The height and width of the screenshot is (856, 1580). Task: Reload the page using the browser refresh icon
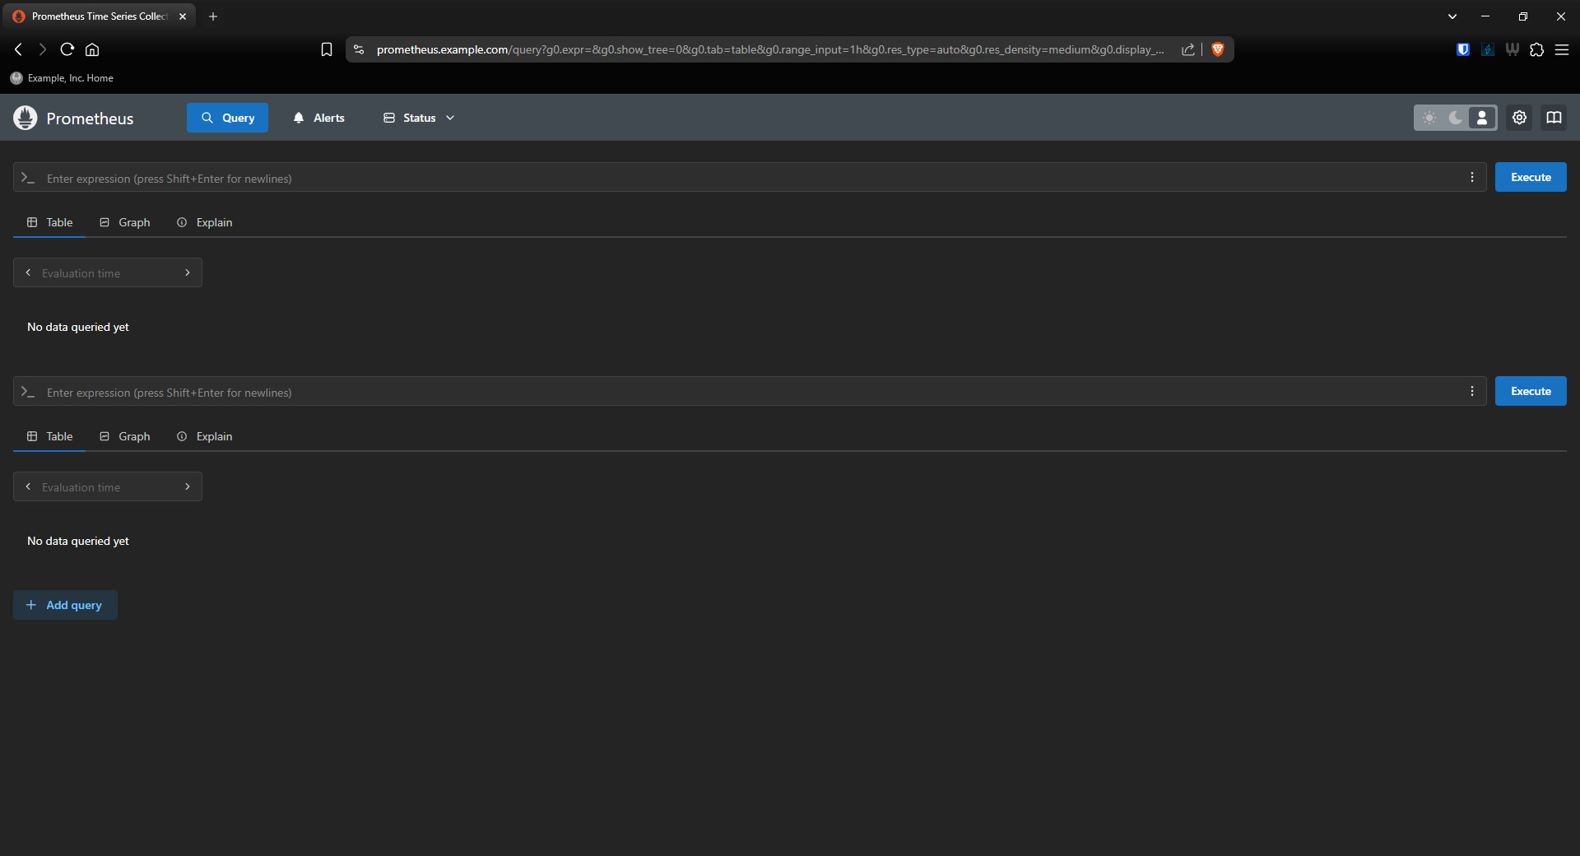pos(67,49)
